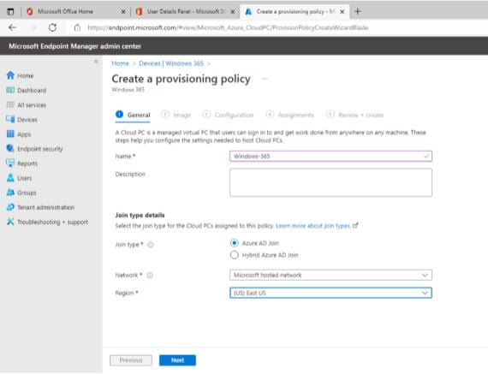Click Microsoft Endpoint Manager admin center title
The height and width of the screenshot is (374, 488).
[75, 46]
